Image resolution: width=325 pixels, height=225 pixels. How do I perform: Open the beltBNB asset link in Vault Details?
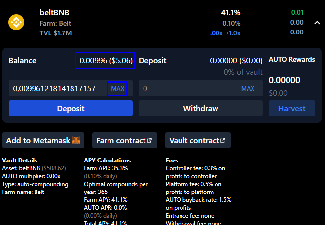pos(30,168)
